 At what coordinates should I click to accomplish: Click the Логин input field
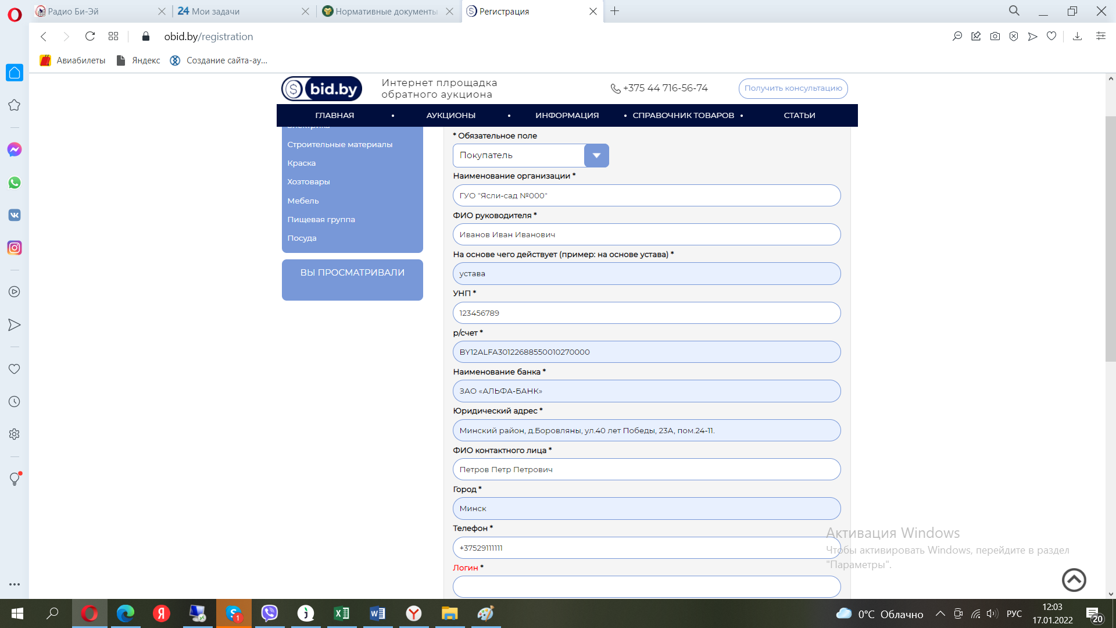tap(646, 587)
